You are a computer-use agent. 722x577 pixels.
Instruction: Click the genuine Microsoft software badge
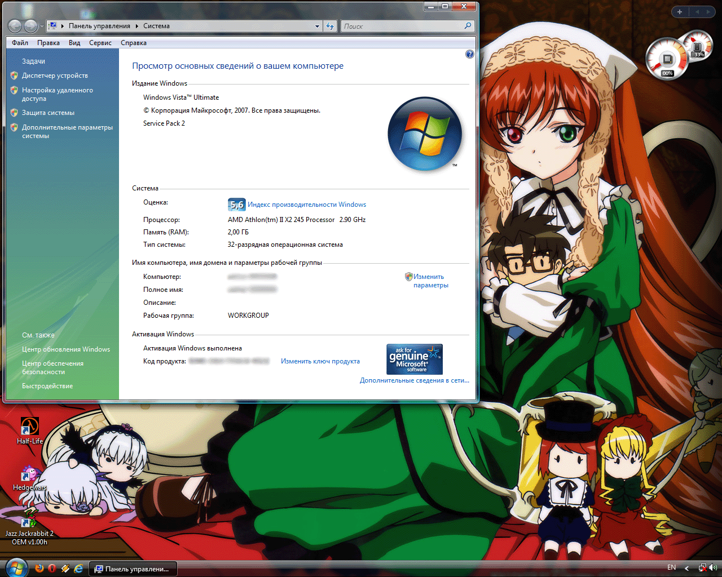pyautogui.click(x=415, y=359)
